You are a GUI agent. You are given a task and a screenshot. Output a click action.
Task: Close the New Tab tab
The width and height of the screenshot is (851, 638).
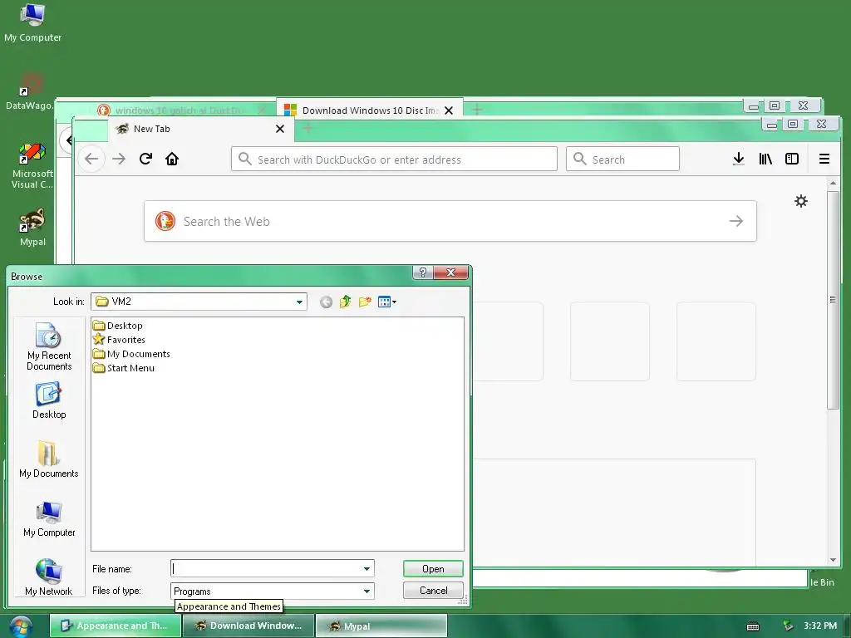[x=280, y=129]
